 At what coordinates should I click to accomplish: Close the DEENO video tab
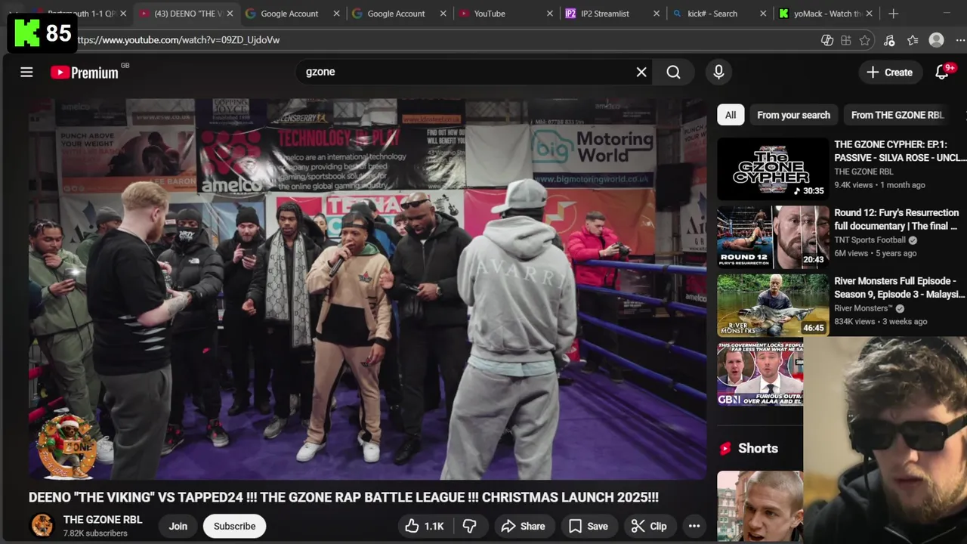tap(230, 14)
